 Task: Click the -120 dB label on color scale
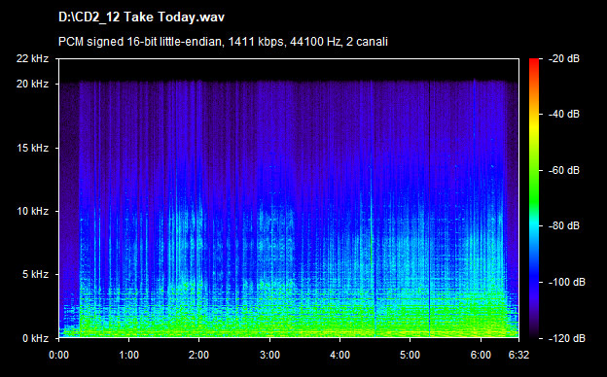(x=567, y=338)
